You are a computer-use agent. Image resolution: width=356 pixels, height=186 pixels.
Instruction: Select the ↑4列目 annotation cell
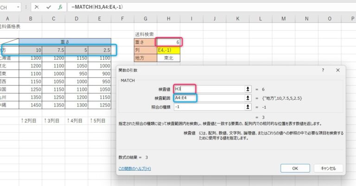pyautogui.click(x=76, y=121)
